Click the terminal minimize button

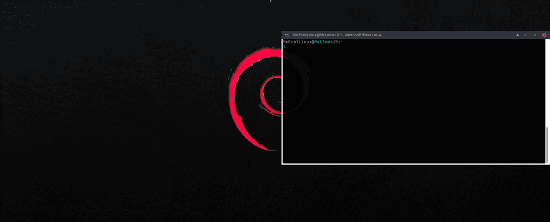coord(526,35)
